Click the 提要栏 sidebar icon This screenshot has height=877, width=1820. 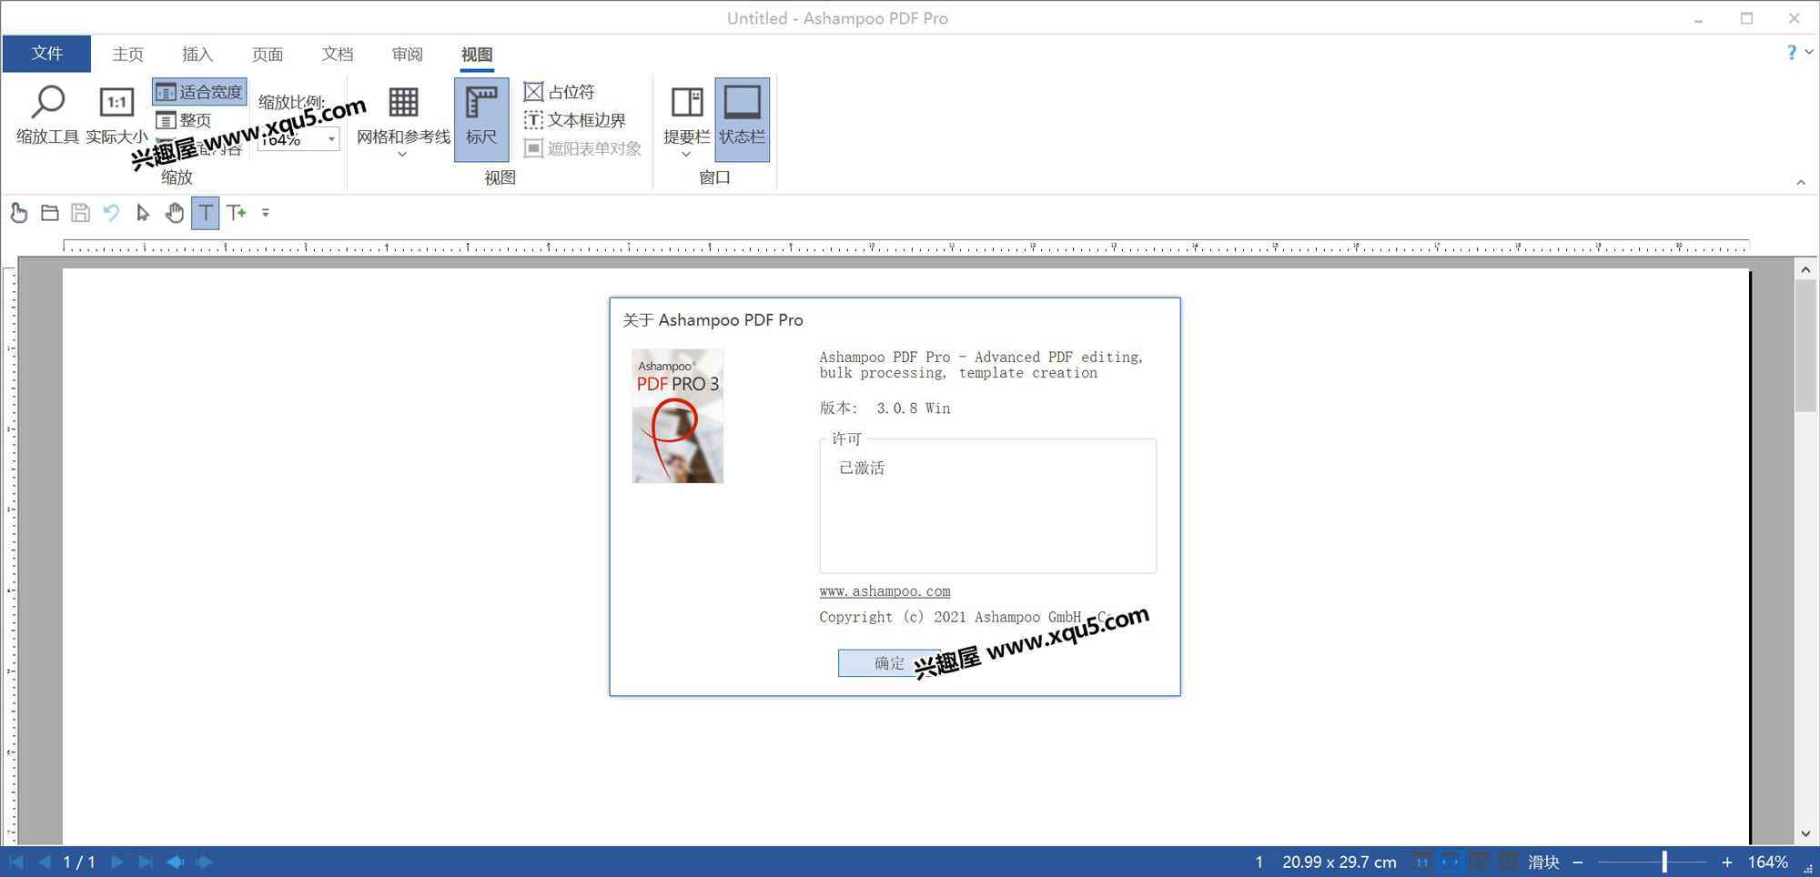pos(687,103)
